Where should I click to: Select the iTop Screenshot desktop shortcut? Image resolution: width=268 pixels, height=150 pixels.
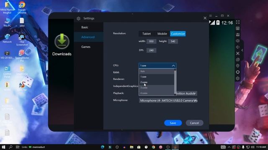click(x=22, y=40)
